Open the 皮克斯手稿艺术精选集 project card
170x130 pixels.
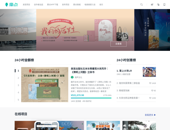click(103, 125)
